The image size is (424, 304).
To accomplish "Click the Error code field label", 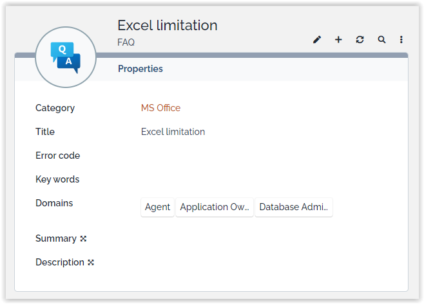I will point(57,156).
